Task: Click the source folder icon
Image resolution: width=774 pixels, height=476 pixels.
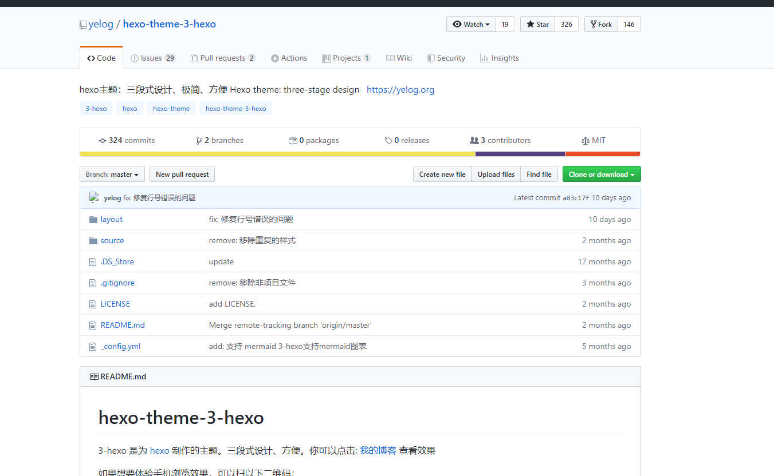Action: [x=93, y=241]
